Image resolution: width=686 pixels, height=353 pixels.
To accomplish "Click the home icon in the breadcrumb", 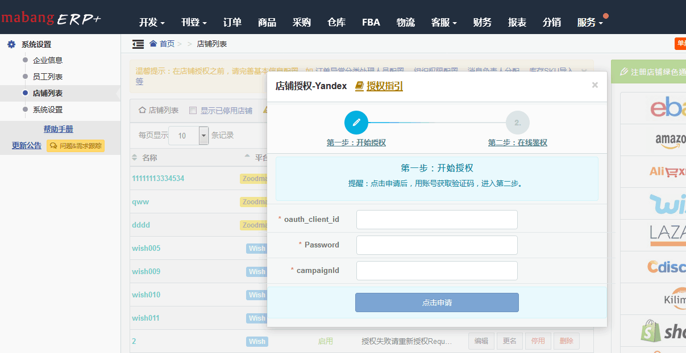I will (x=153, y=44).
